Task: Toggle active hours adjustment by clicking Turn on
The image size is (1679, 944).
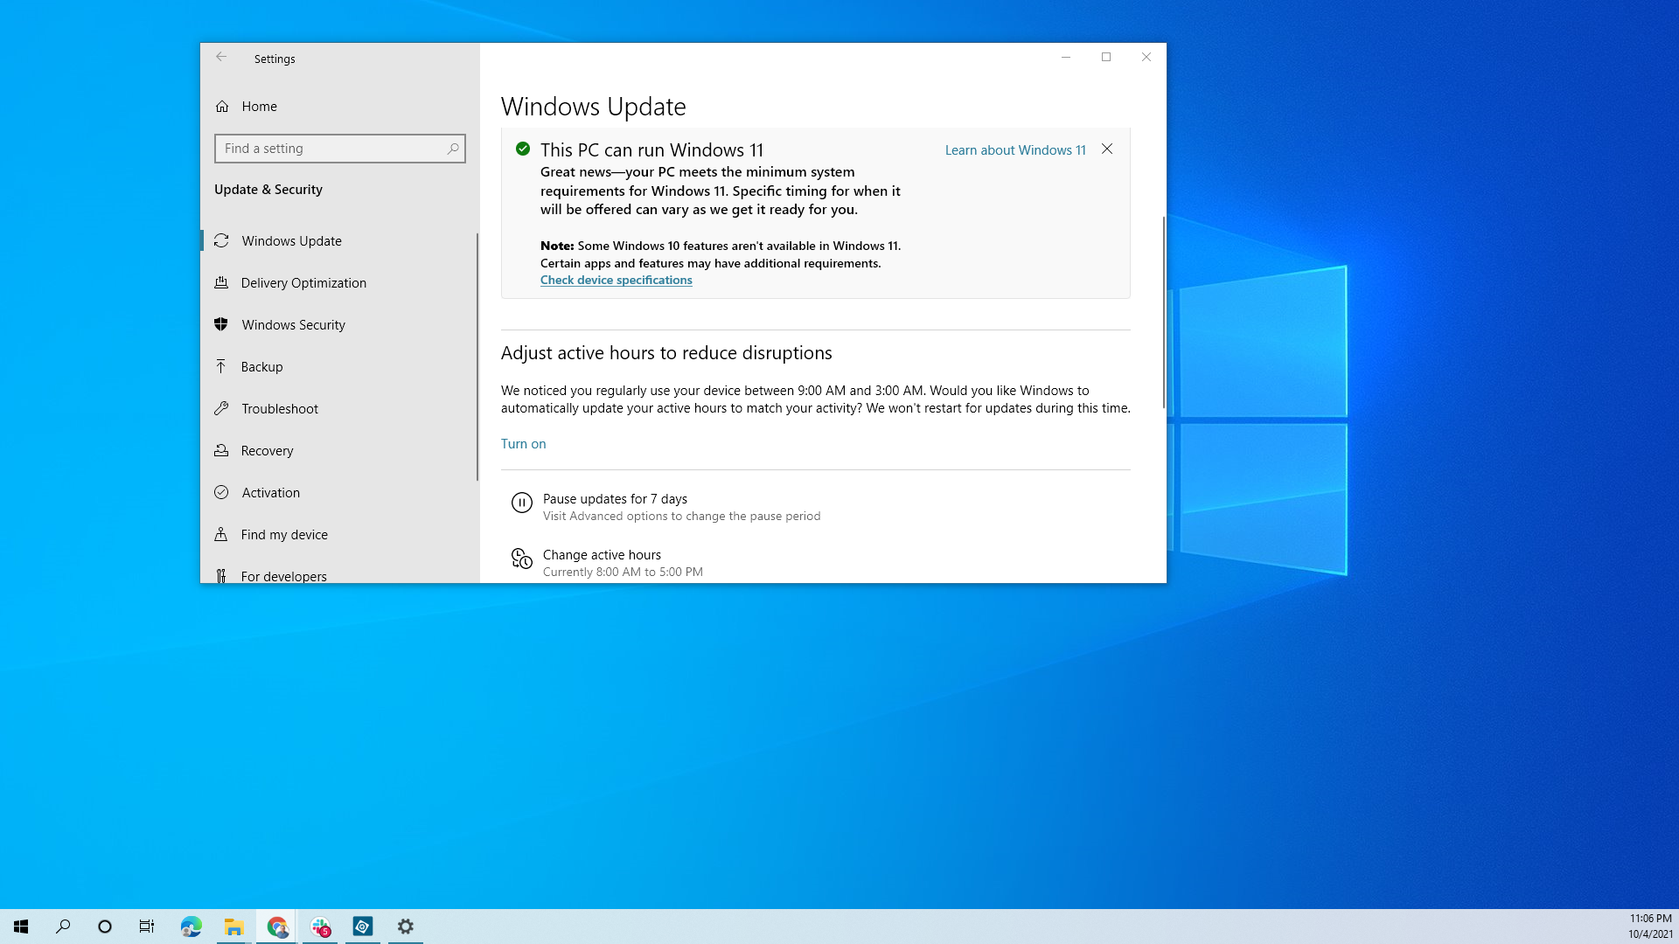Action: 522,442
